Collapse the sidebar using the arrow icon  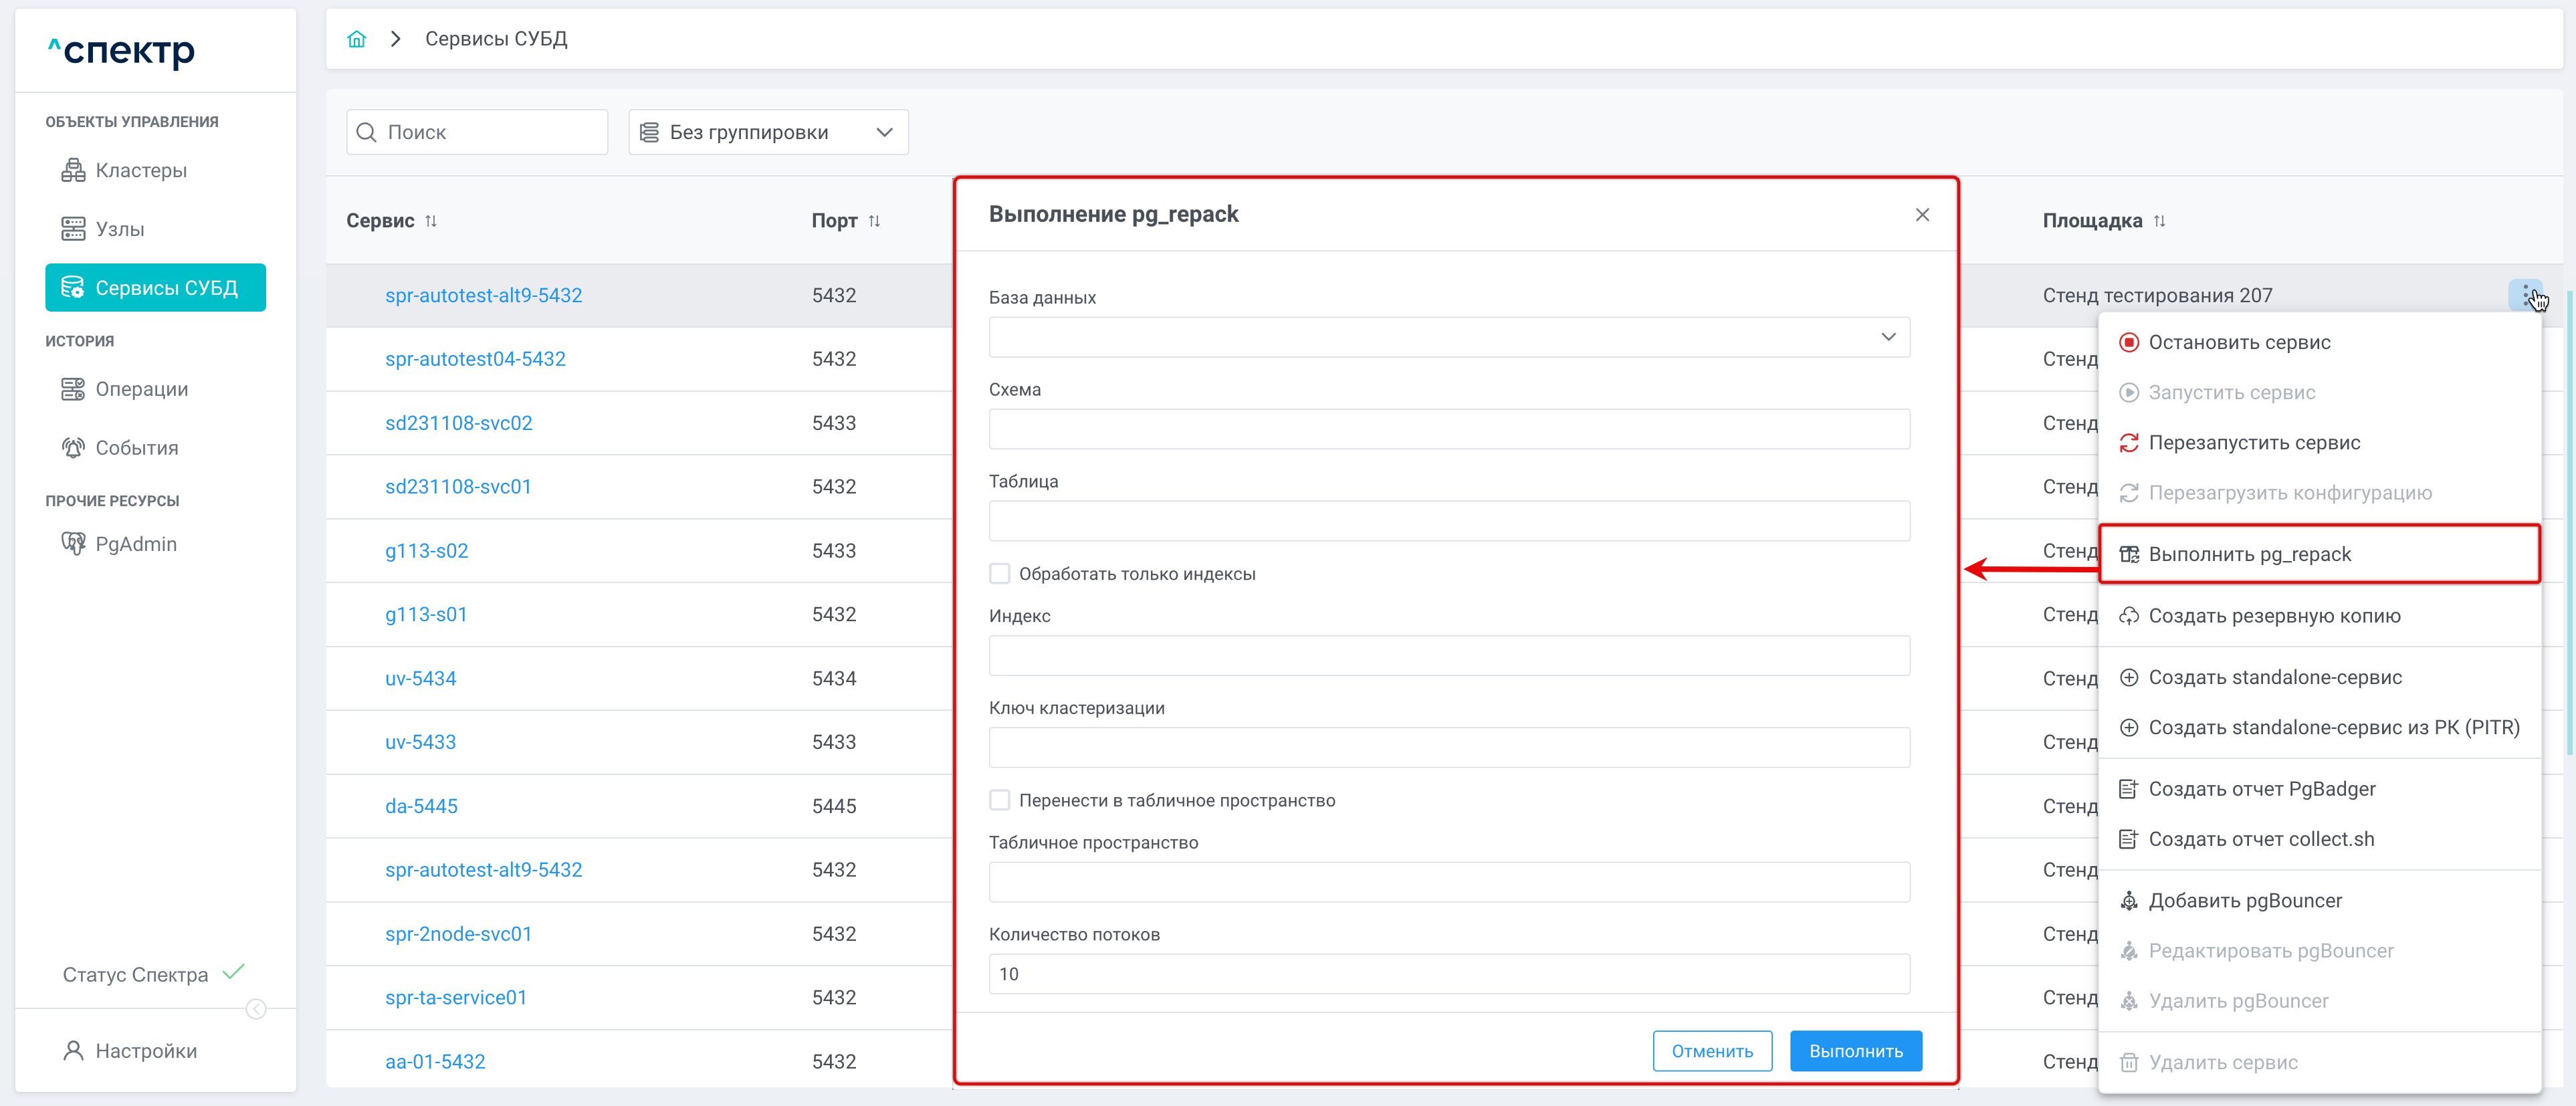[256, 1009]
